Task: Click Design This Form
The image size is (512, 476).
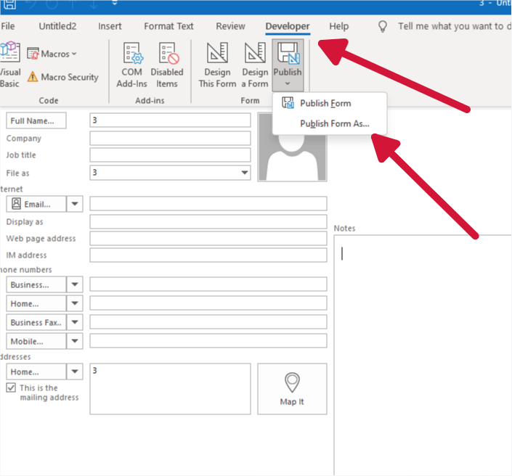Action: pyautogui.click(x=217, y=65)
